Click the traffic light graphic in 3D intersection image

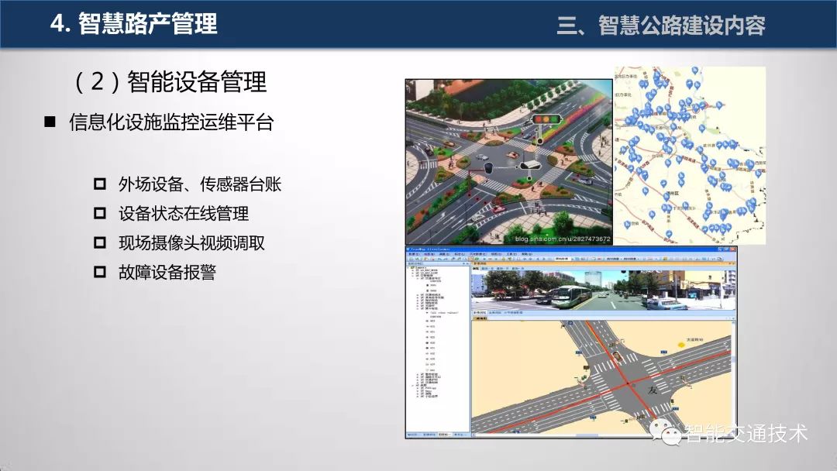546,119
